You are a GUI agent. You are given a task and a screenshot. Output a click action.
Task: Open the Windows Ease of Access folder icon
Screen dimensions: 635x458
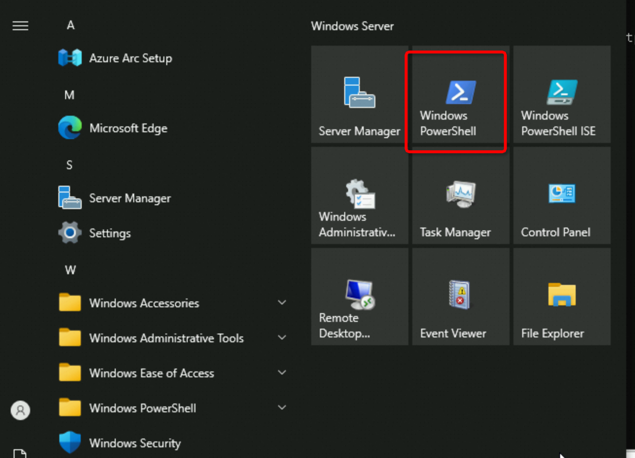(70, 373)
